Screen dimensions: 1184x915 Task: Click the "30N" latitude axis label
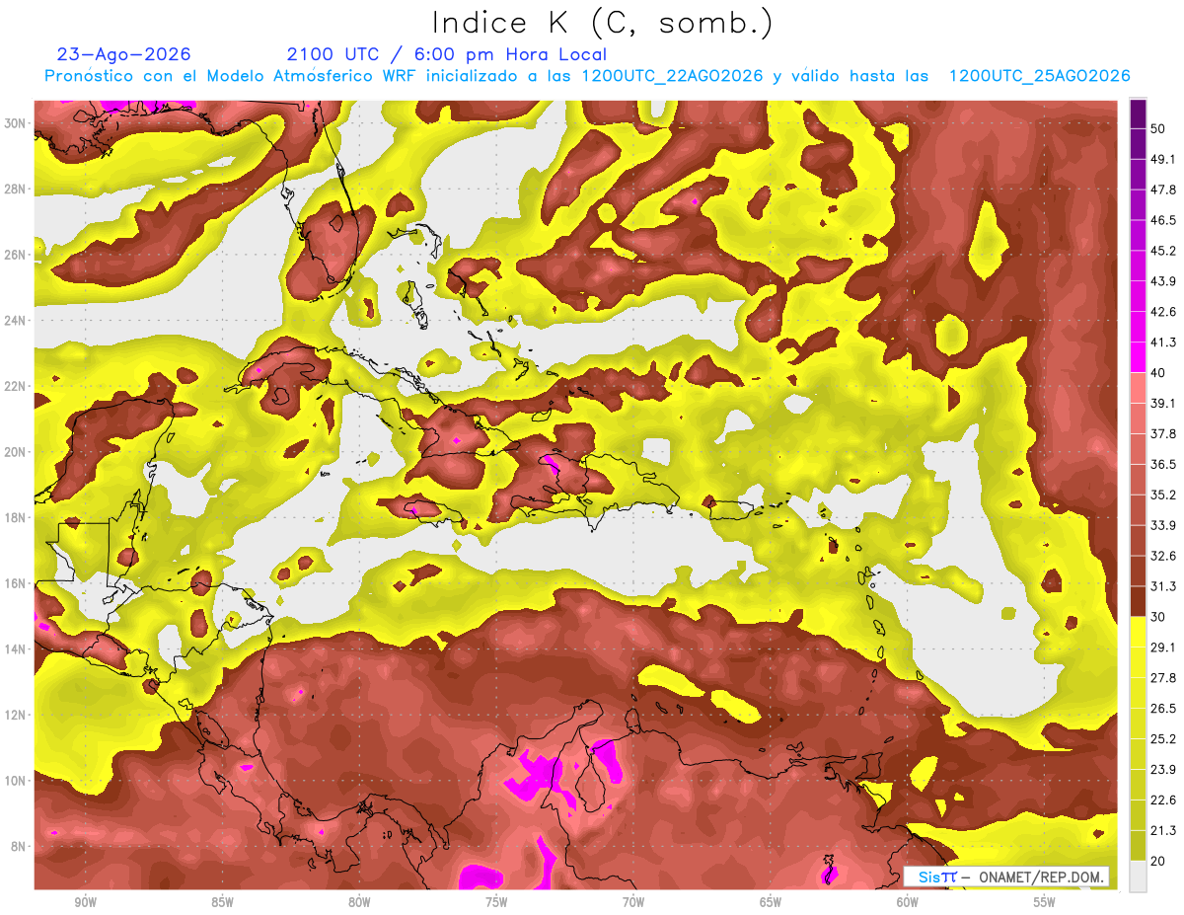pyautogui.click(x=17, y=123)
